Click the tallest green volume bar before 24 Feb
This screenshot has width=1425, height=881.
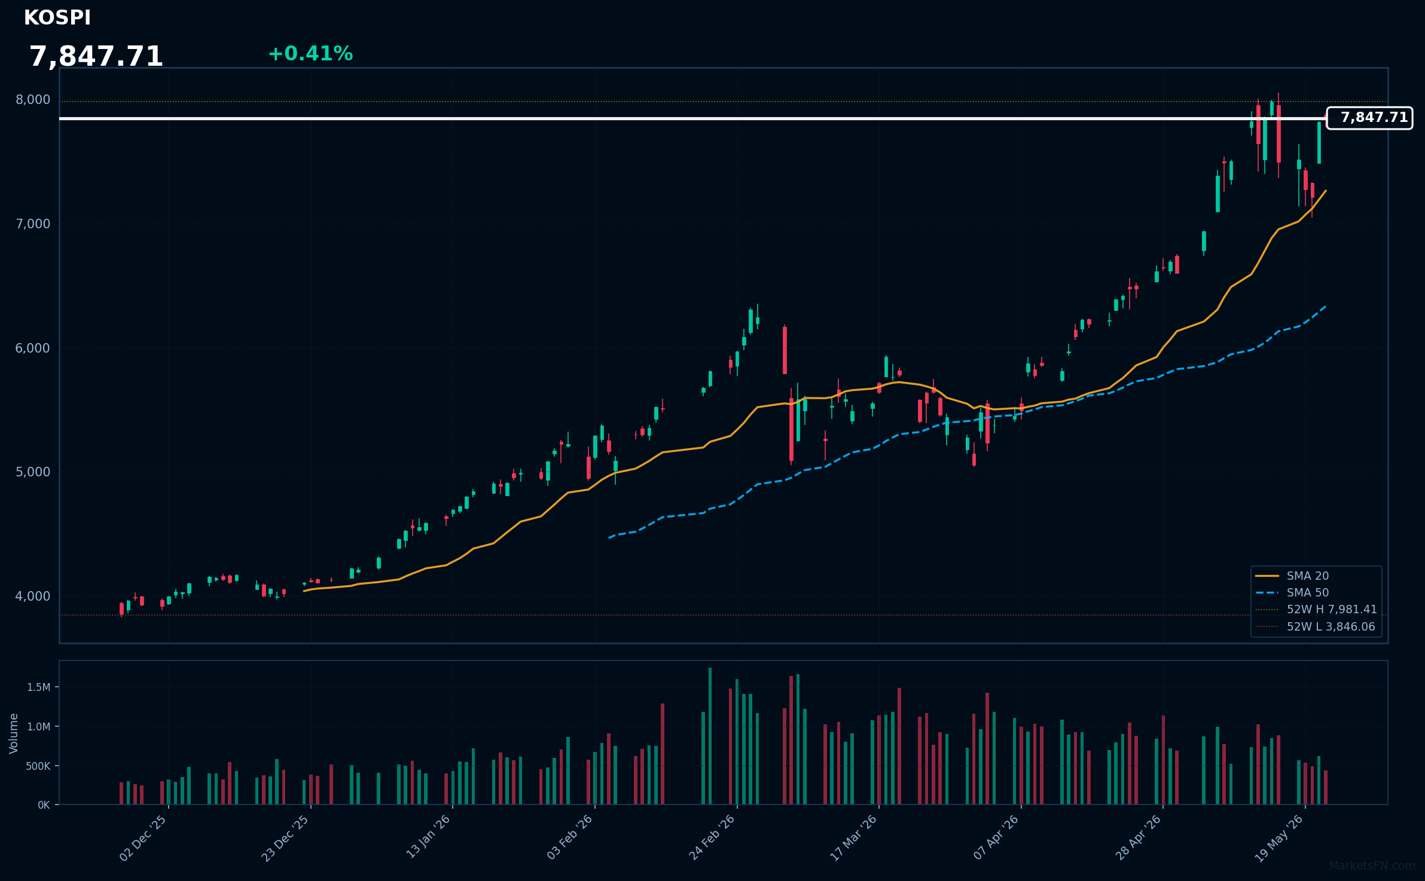[710, 736]
